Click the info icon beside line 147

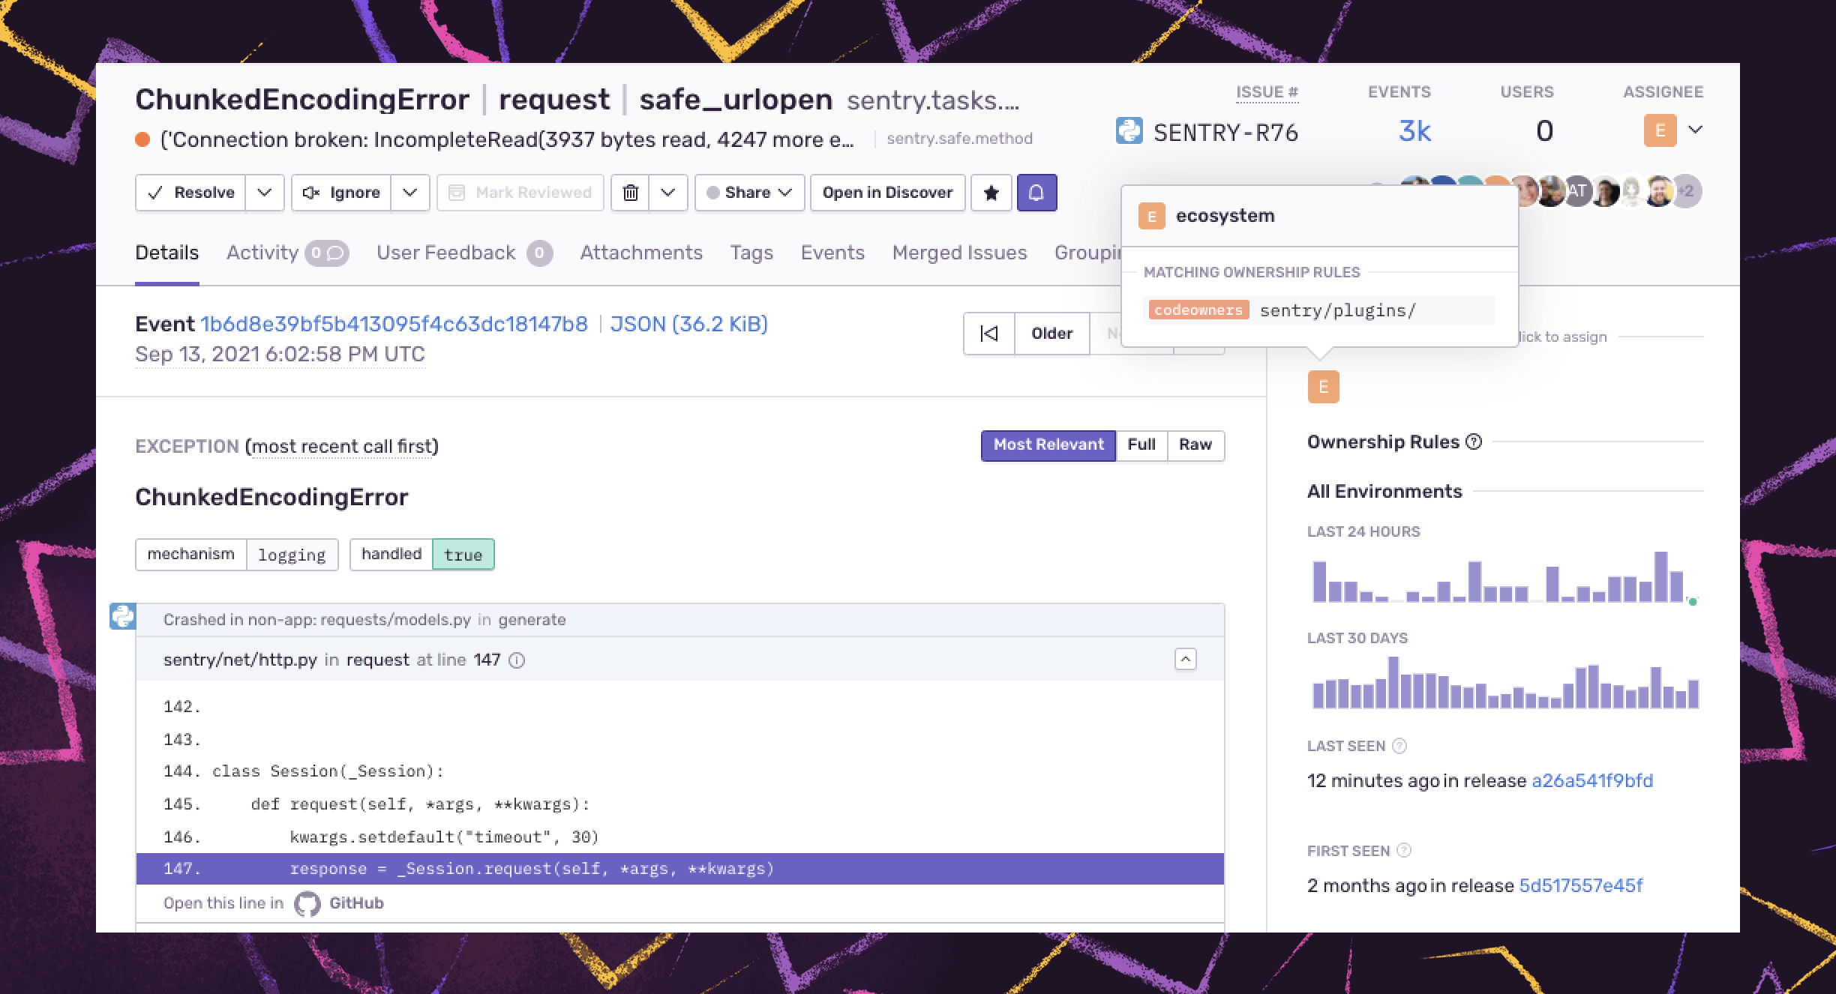pyautogui.click(x=517, y=660)
